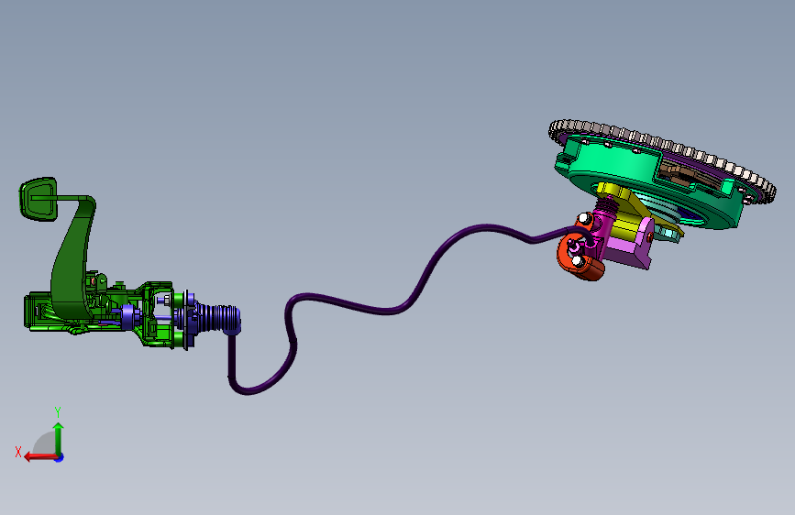Select the gray XY plane arc of triad

point(44,443)
